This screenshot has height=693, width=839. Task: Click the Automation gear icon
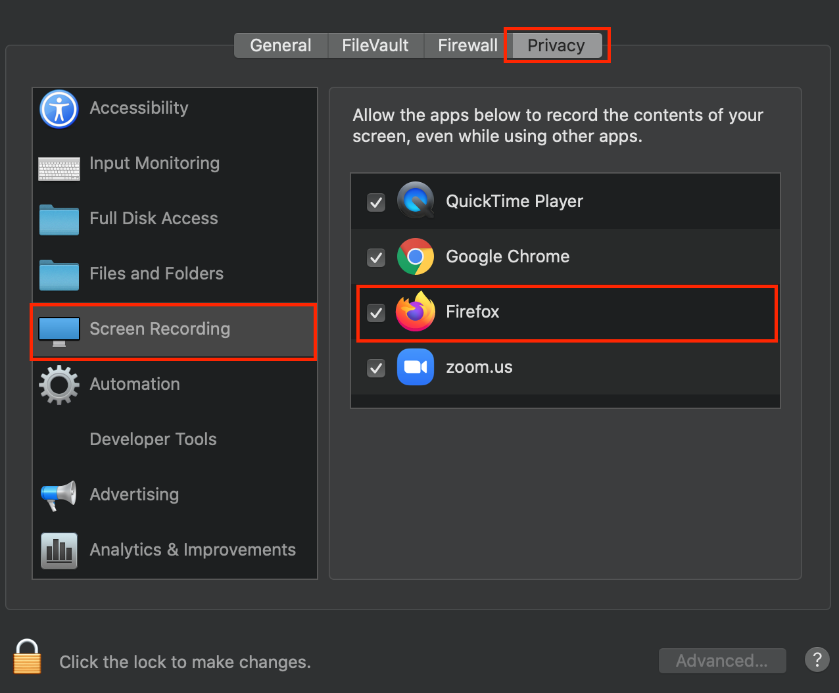pos(59,385)
